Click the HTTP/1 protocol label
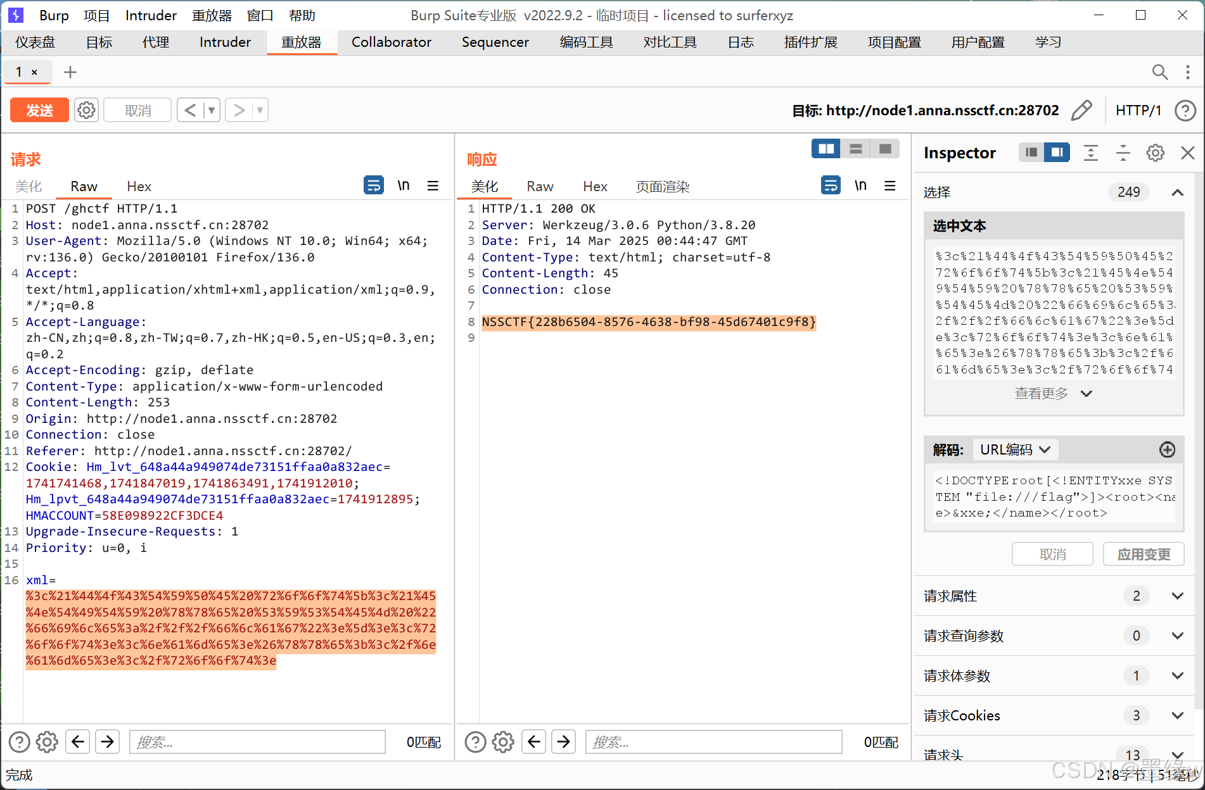Viewport: 1205px width, 790px height. (1138, 110)
